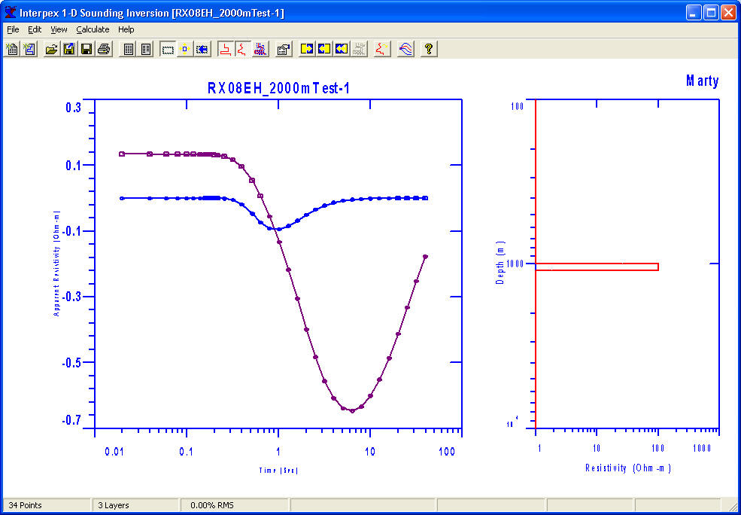Maximize the Interpex window
This screenshot has height=515, width=741.
(x=711, y=12)
